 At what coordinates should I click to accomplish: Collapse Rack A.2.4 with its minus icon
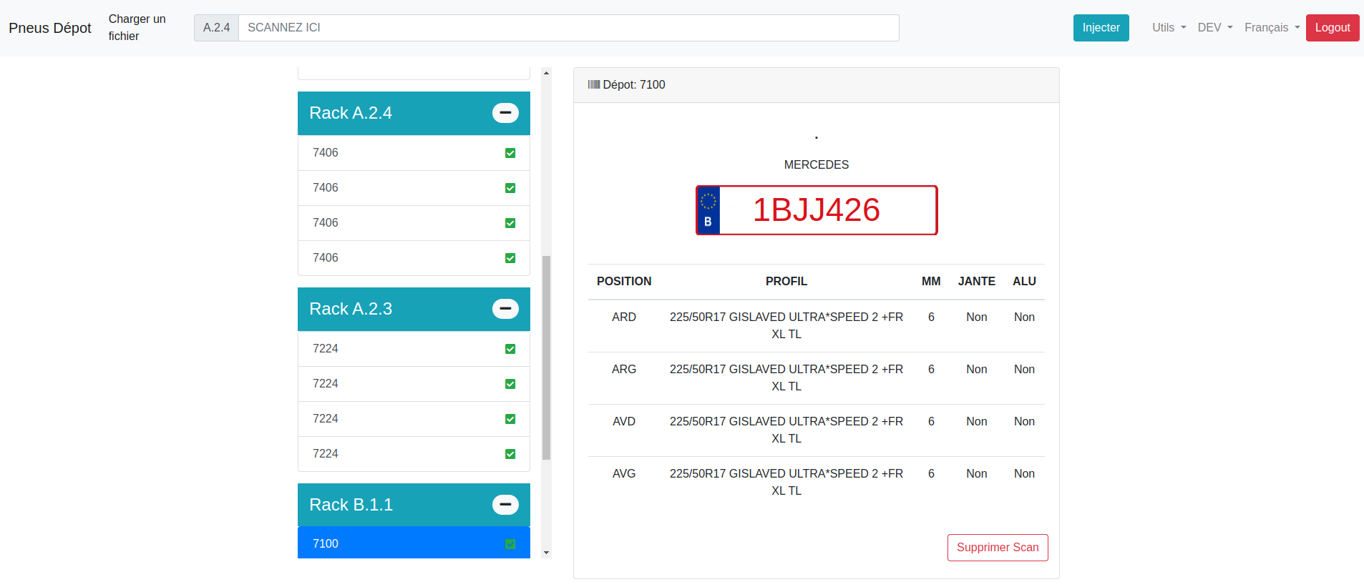coord(505,113)
